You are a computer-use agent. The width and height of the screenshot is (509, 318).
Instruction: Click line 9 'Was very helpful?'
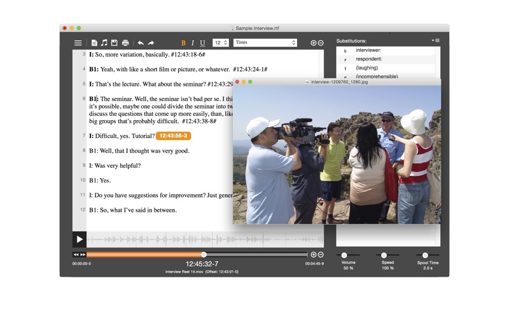pos(115,166)
